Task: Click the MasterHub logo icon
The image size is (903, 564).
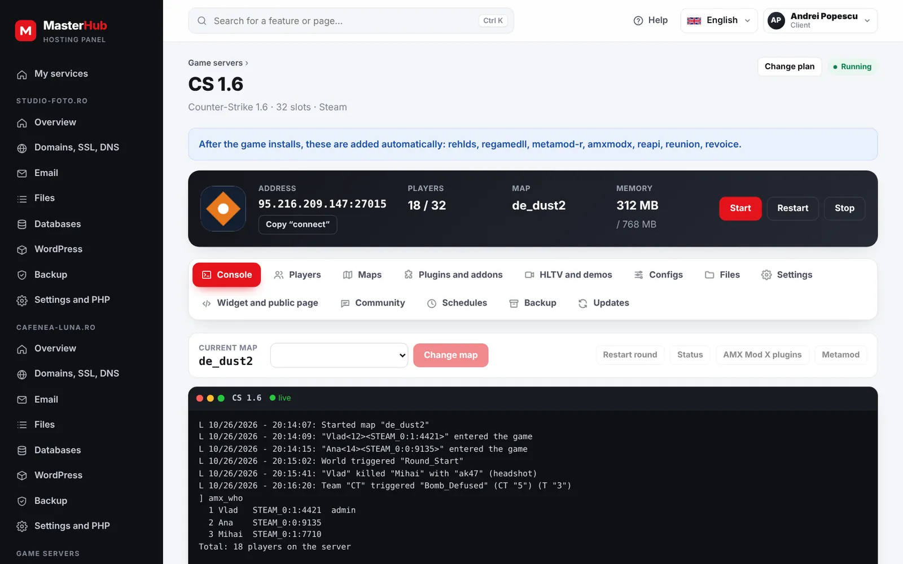Action: 25,31
